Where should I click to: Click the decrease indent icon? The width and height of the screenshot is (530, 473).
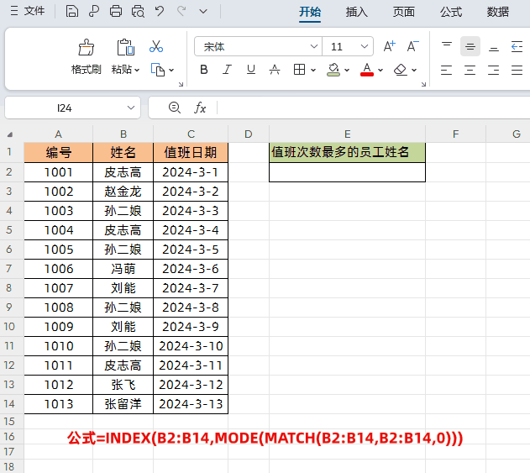click(x=517, y=46)
